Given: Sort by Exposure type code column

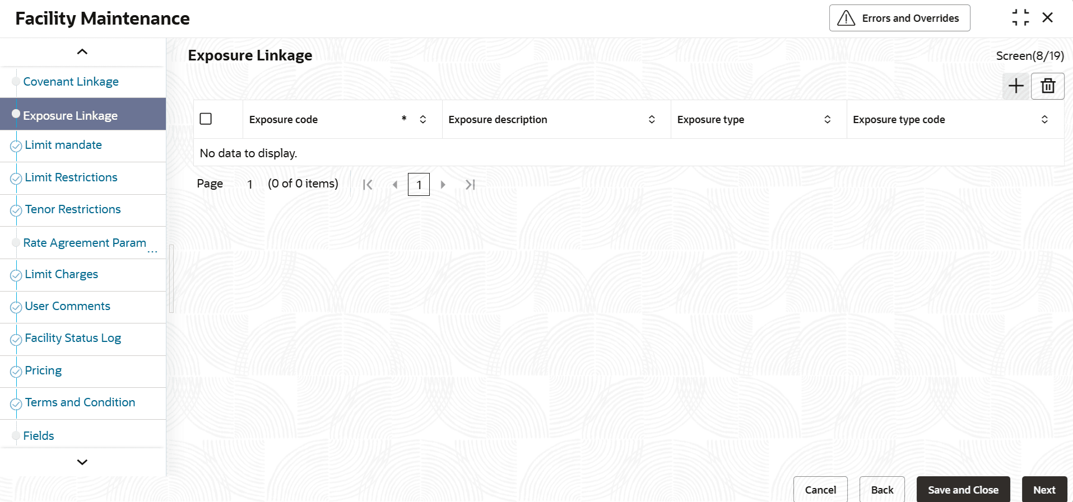Looking at the screenshot, I should 1044,119.
